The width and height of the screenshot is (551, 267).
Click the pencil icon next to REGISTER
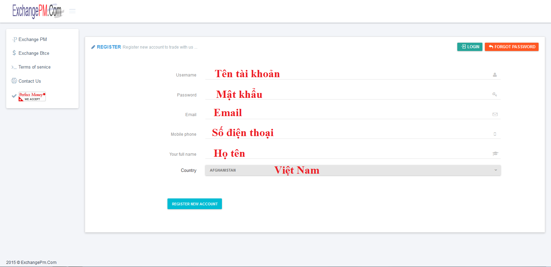[93, 47]
